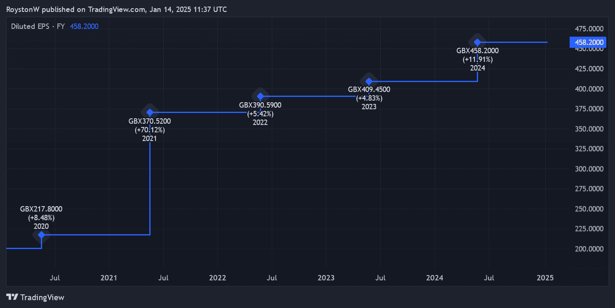Click the TradingView logo icon
Viewport: 615px width, 308px height.
(x=12, y=297)
